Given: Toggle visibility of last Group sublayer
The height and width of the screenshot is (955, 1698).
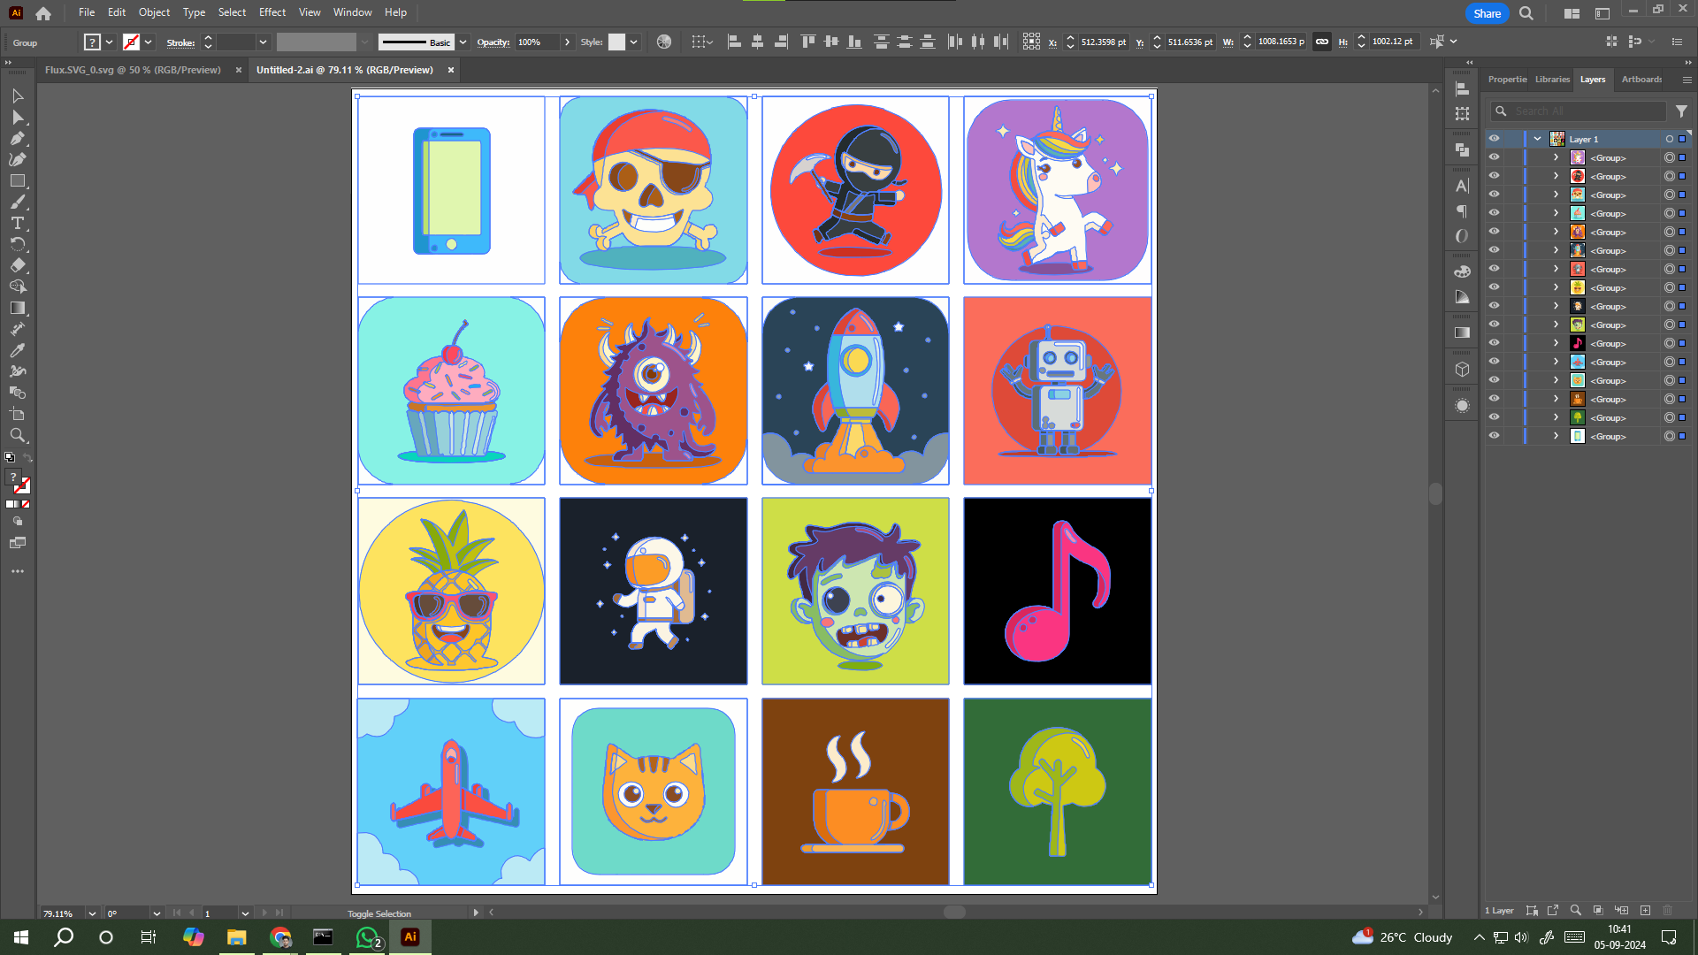Looking at the screenshot, I should [1494, 436].
